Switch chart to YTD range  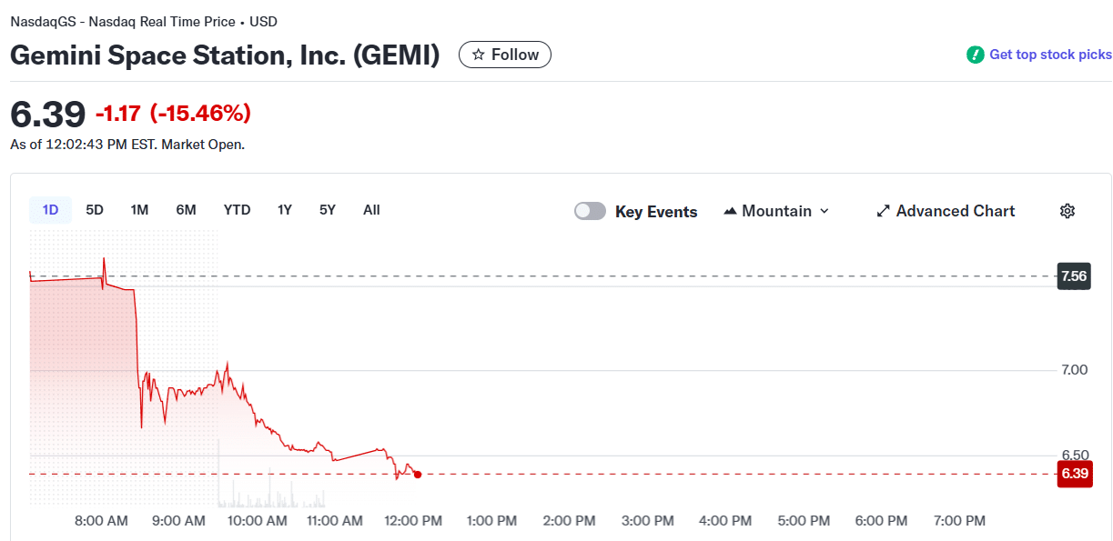click(237, 210)
